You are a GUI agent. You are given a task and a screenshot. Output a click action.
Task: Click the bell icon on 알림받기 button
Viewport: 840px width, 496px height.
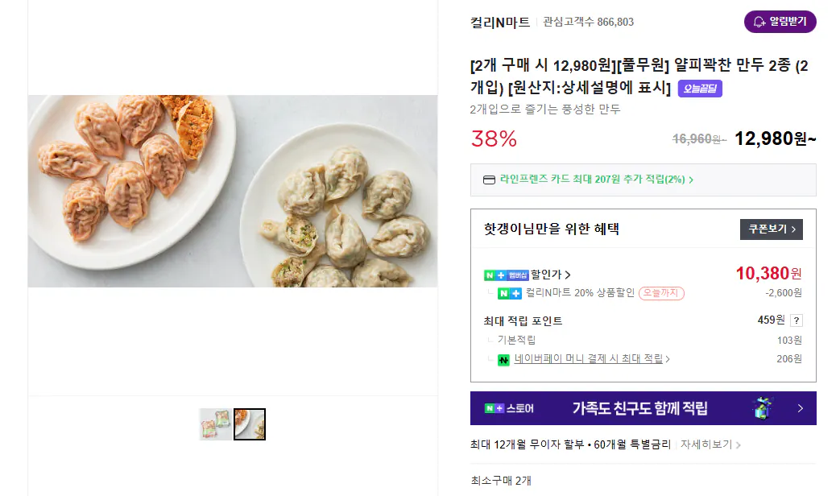point(760,22)
